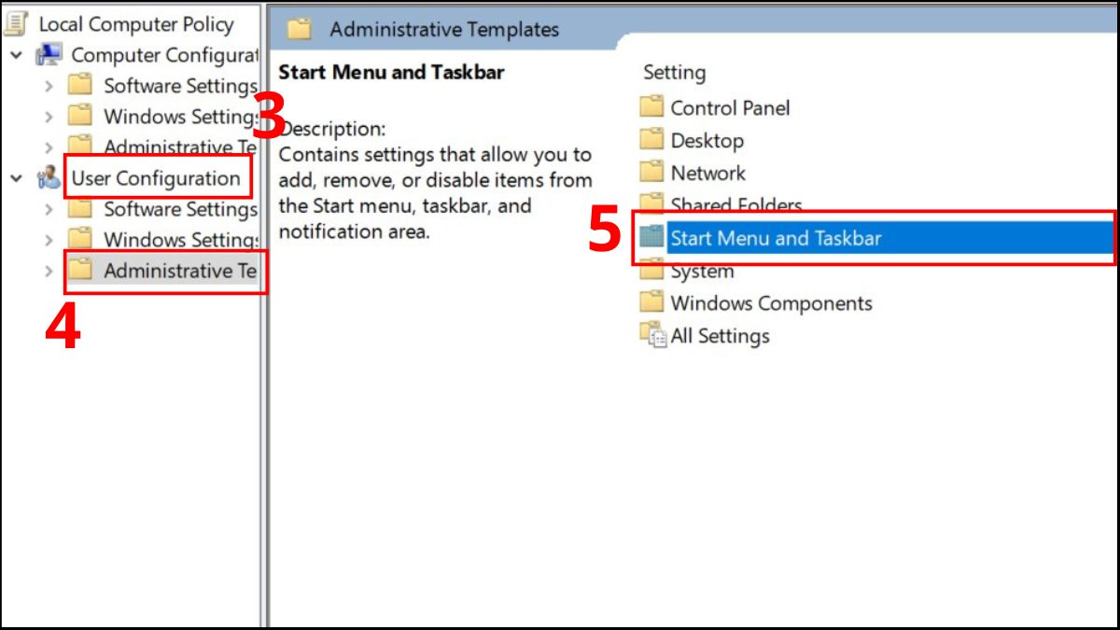
Task: Click the Start Menu and Taskbar icon
Action: pyautogui.click(x=652, y=238)
